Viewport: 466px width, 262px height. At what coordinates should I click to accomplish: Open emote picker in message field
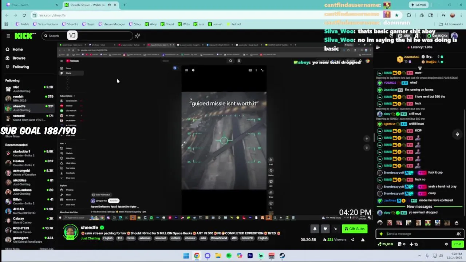(459, 234)
